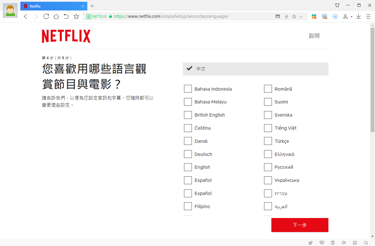Click the undo/restore closed tab icon
Viewport: 375px width, 246px height.
point(66,16)
